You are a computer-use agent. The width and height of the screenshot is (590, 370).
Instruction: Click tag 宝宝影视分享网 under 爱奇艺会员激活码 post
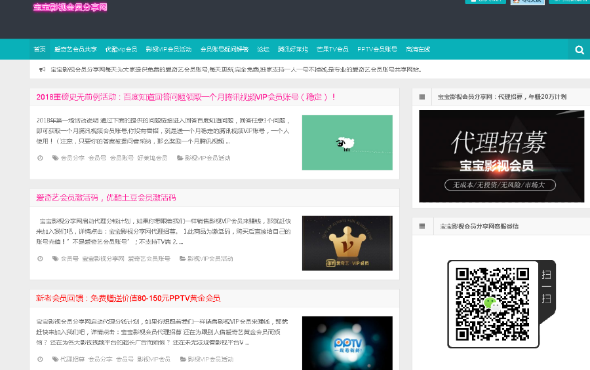pyautogui.click(x=103, y=259)
